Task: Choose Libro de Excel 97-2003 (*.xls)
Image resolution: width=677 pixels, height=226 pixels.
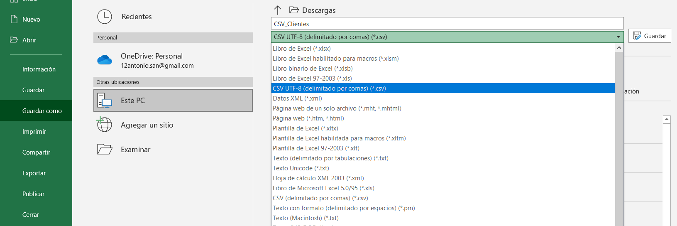Action: 443,79
